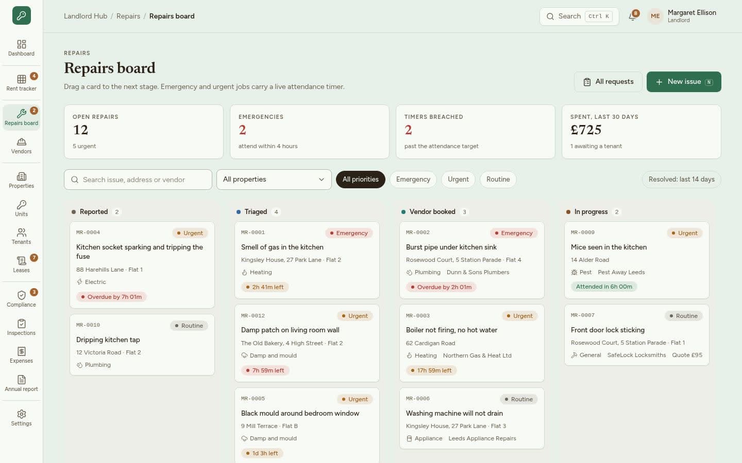Open Black mould around bedroom window card

(x=307, y=425)
